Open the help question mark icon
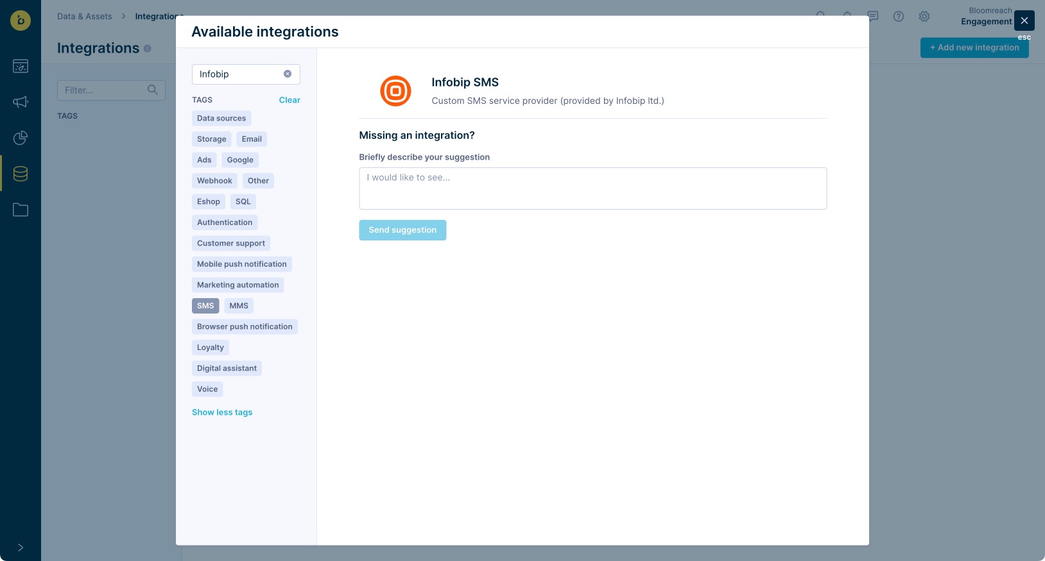1045x561 pixels. point(899,17)
